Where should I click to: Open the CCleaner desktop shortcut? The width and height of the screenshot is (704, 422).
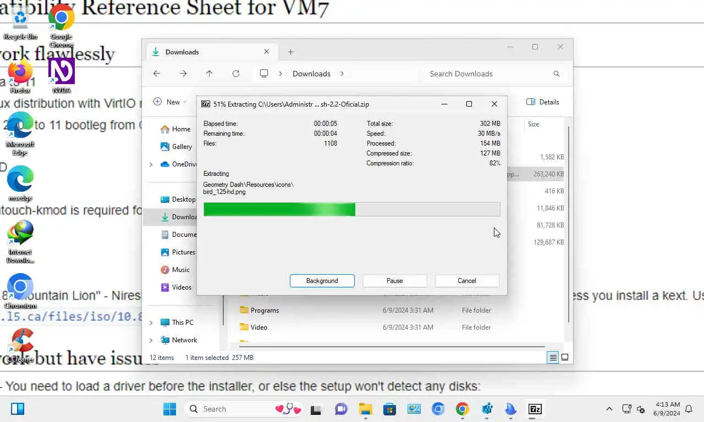click(20, 346)
